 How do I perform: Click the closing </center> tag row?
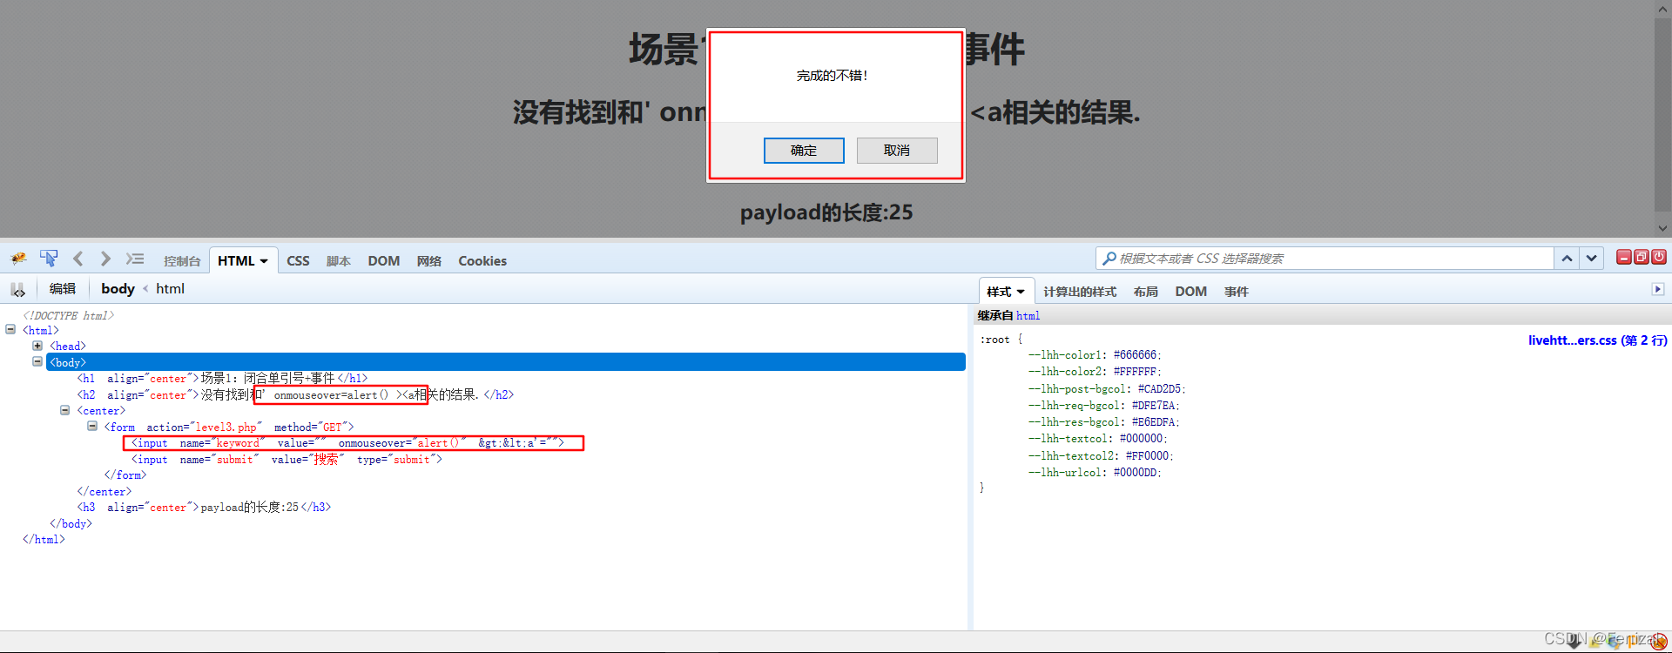pos(104,492)
